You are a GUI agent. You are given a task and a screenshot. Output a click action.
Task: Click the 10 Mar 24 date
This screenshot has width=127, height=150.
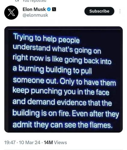click(x=29, y=142)
